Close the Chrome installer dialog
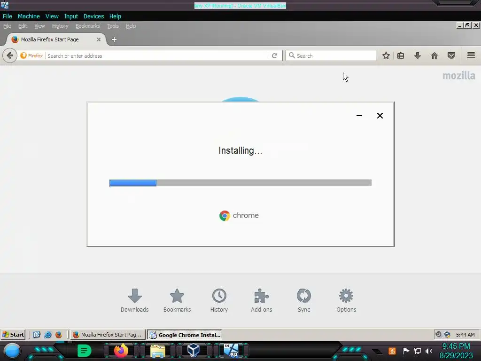This screenshot has width=481, height=361. pos(380,116)
